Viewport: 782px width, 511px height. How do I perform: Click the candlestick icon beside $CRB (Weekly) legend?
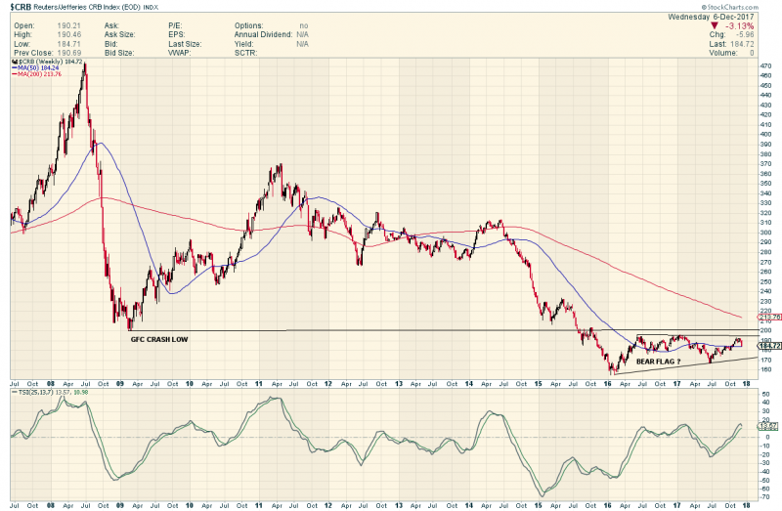coord(15,62)
